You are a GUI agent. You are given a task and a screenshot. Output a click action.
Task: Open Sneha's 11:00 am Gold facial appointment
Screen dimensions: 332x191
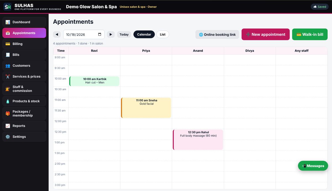(x=146, y=108)
